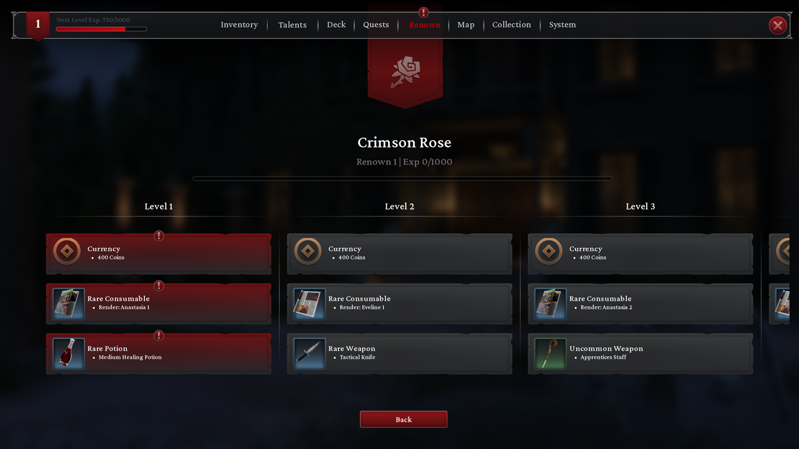The width and height of the screenshot is (799, 449).
Task: Claim the Level 1 Rare Potion reward
Action: click(x=159, y=354)
